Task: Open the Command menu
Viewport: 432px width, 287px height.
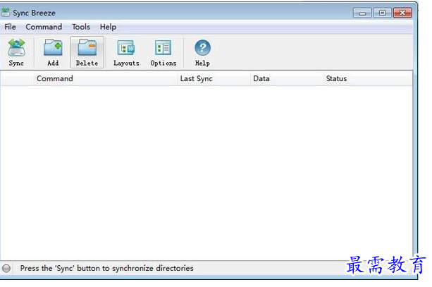Action: (x=44, y=27)
